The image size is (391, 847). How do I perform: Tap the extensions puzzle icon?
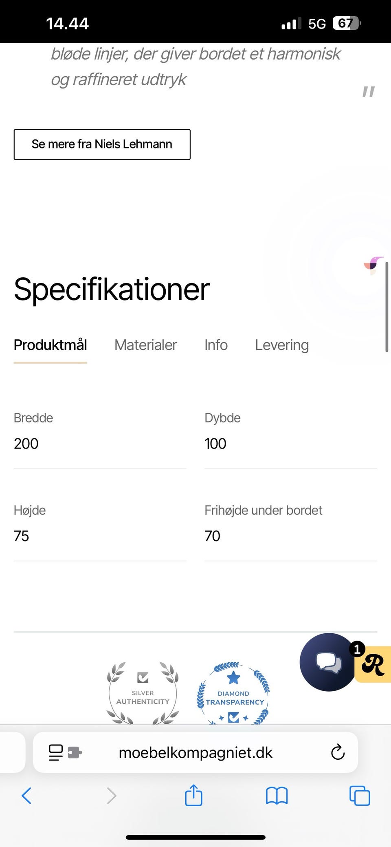tap(75, 752)
